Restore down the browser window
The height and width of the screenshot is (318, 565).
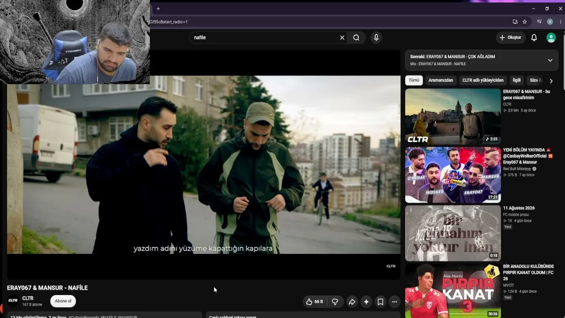[x=547, y=8]
